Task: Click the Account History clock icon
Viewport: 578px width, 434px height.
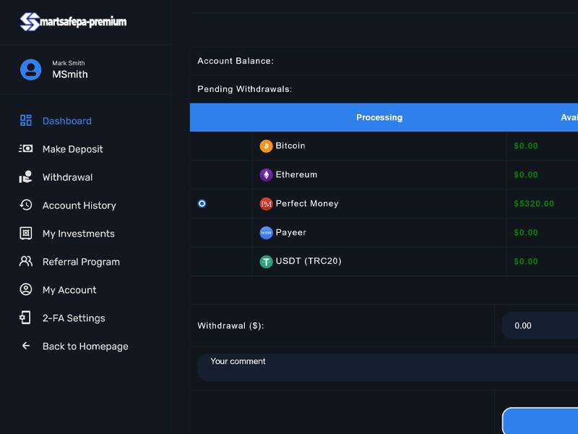Action: coord(26,205)
